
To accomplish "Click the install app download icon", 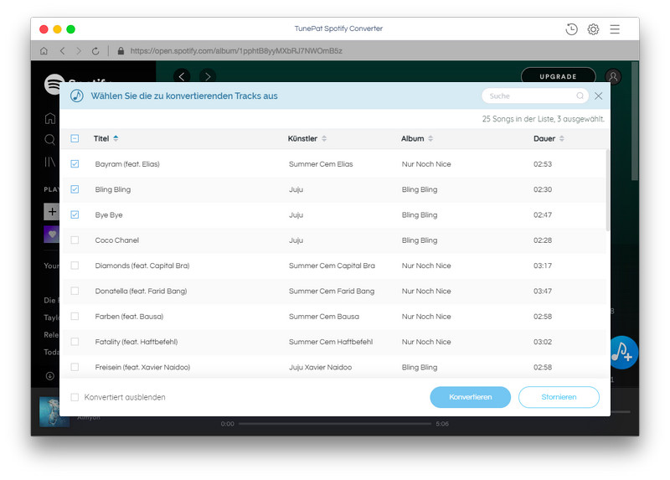I will point(50,376).
